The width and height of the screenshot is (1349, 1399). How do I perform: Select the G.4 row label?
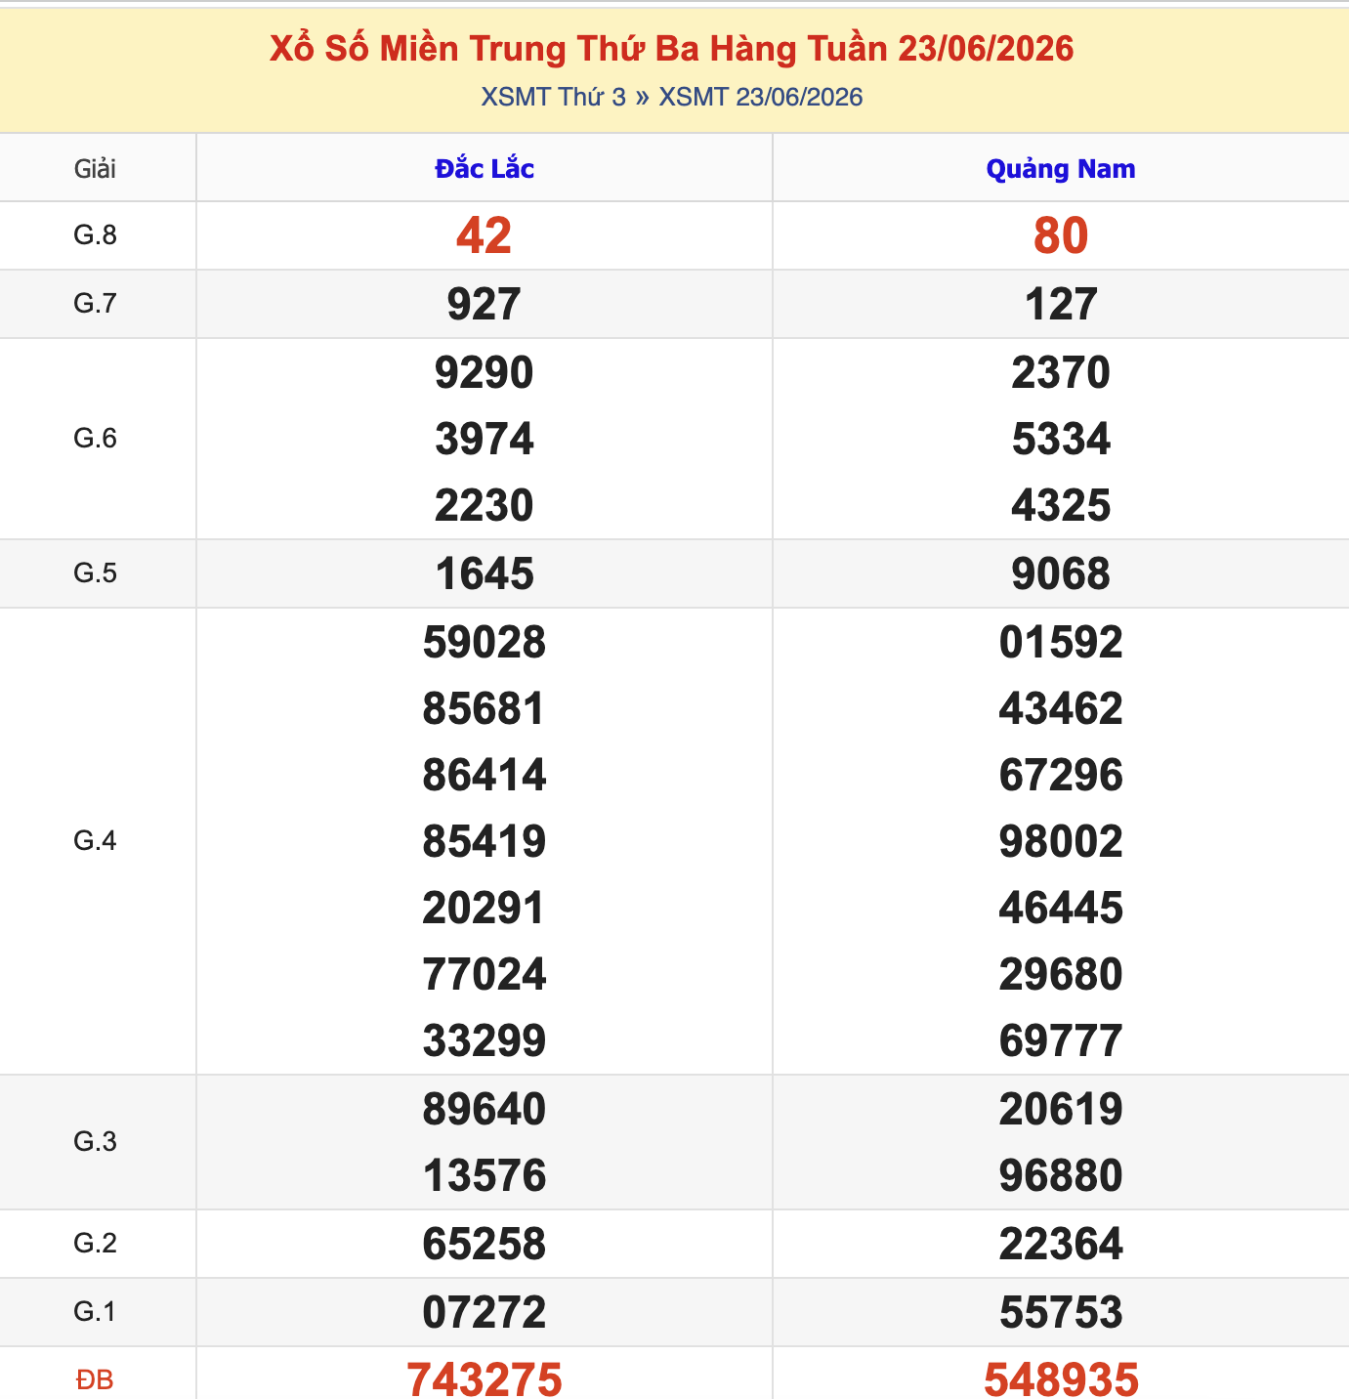95,841
